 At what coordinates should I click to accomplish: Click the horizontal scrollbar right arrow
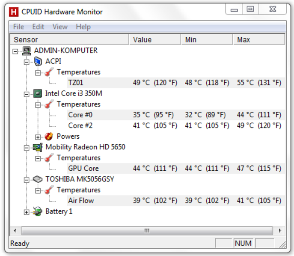tap(280, 230)
